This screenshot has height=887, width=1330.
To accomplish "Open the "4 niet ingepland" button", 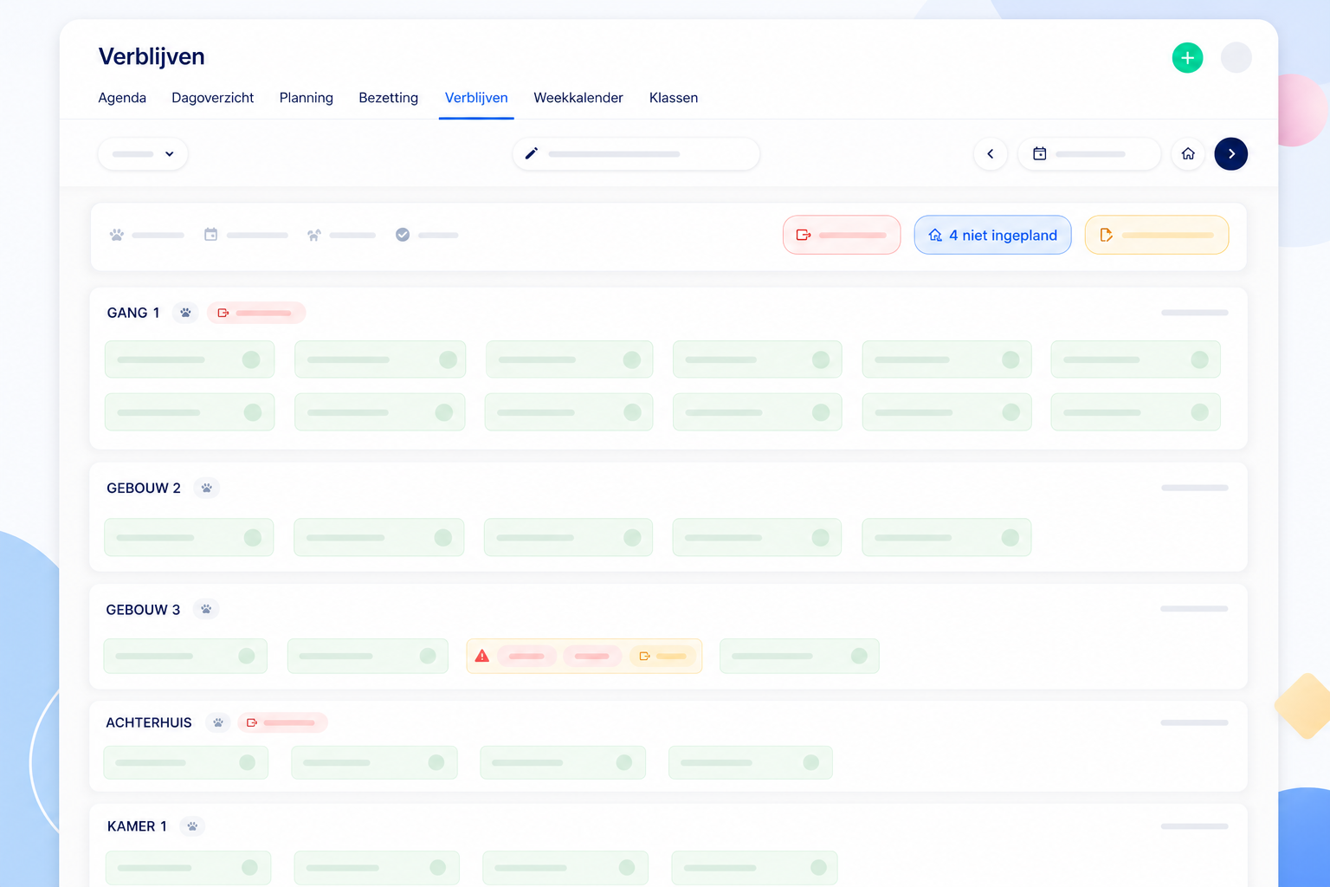I will point(992,235).
